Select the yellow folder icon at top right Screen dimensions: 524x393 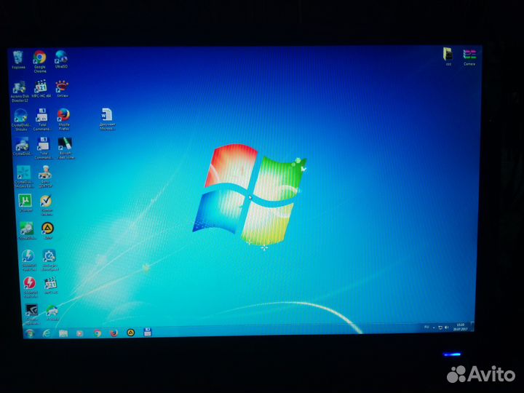click(448, 54)
